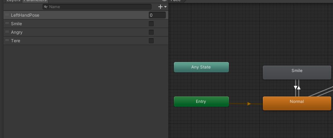Select the Any State node
Viewport: 333px width, 138px height.
201,67
